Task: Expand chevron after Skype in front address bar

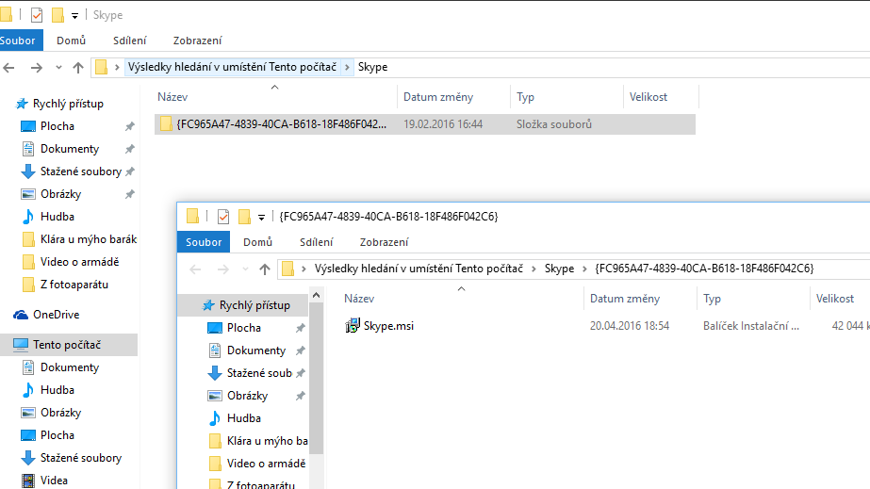Action: pos(584,269)
